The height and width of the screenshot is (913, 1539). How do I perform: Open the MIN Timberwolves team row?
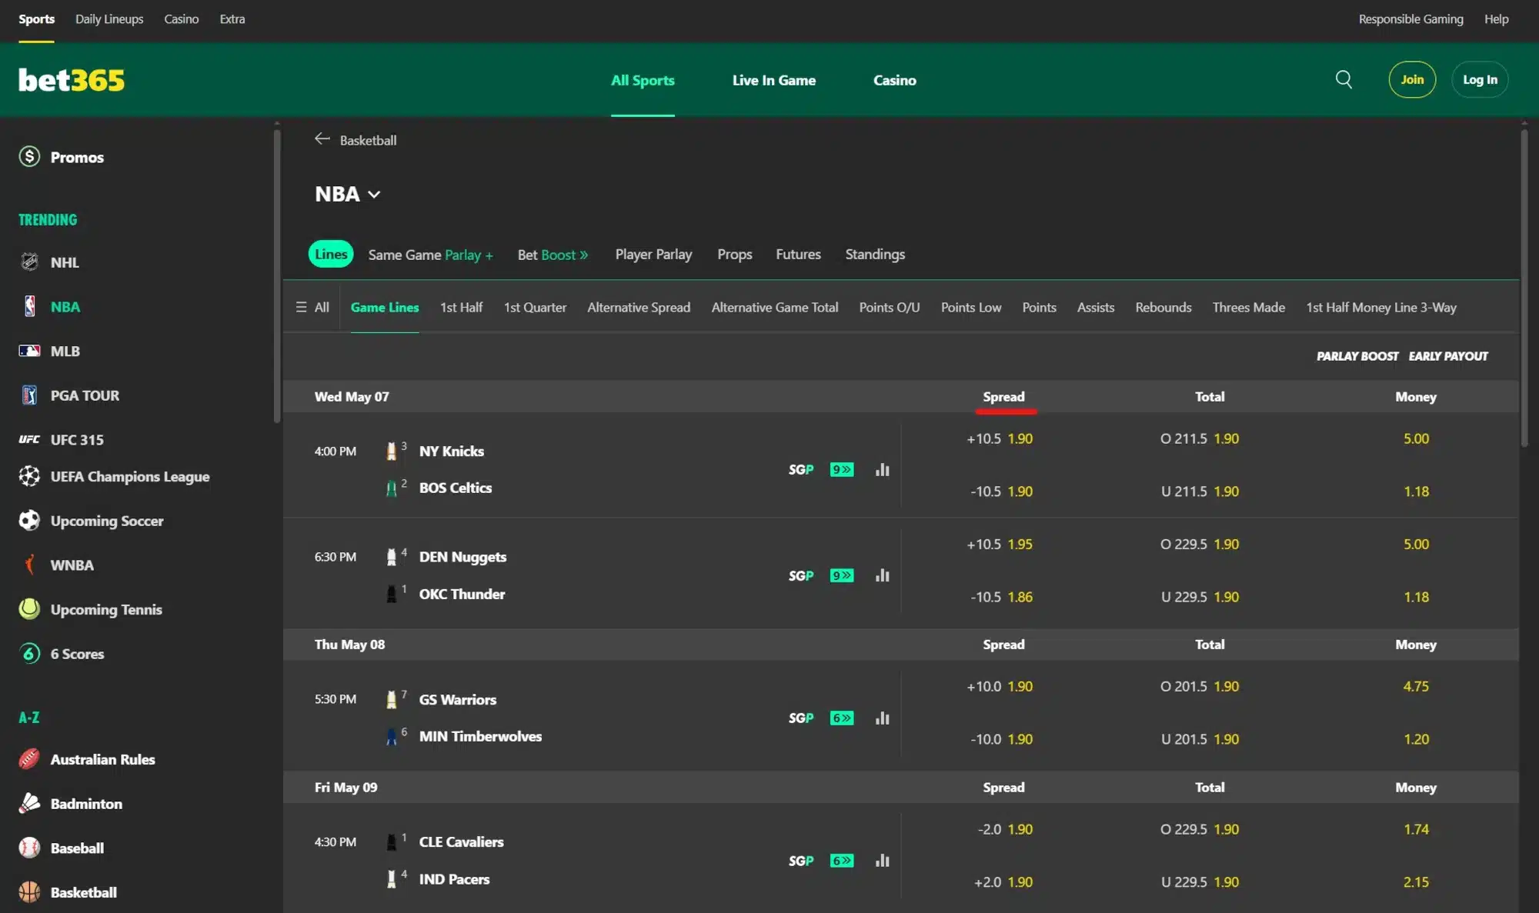click(x=480, y=736)
